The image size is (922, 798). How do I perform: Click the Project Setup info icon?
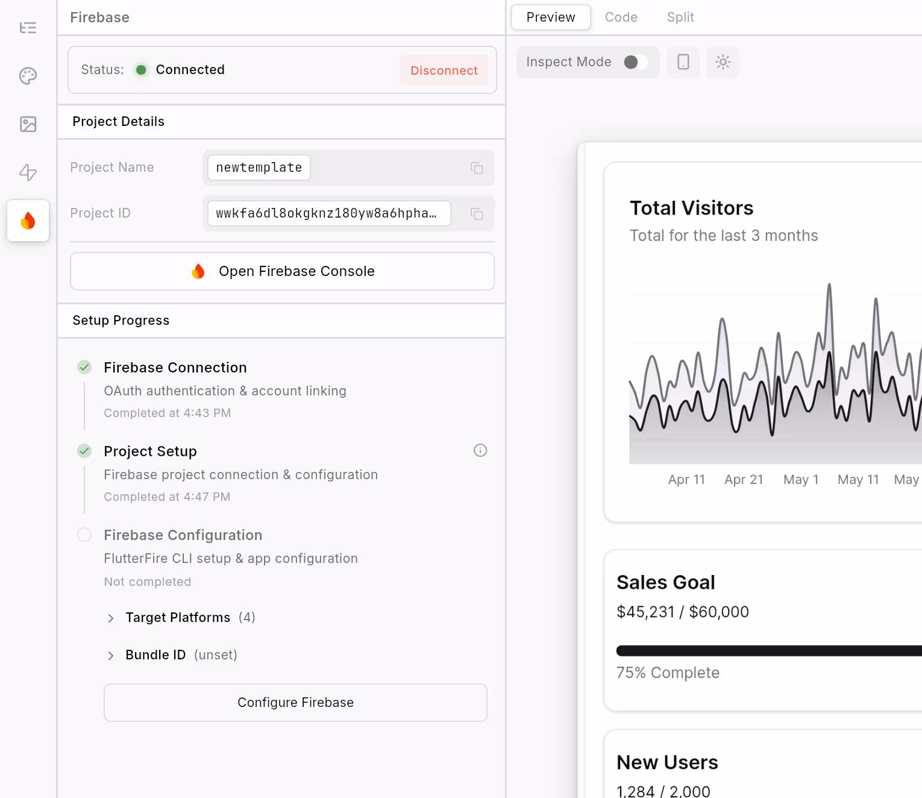[x=480, y=450]
